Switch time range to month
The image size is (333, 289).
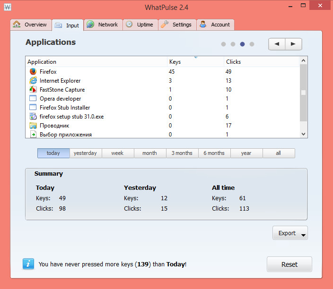pyautogui.click(x=150, y=153)
